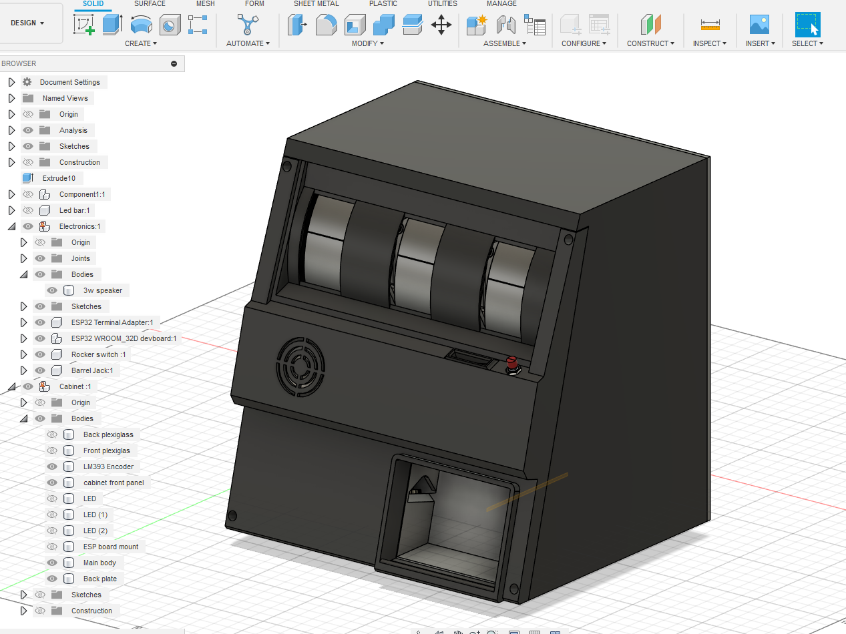
Task: Expand ESP32 Terminal Adapter:1 node
Action: click(24, 322)
